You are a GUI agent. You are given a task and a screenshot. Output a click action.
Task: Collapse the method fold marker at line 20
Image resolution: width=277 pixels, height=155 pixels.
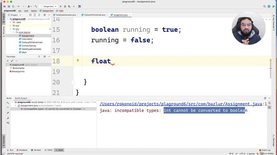73,82
